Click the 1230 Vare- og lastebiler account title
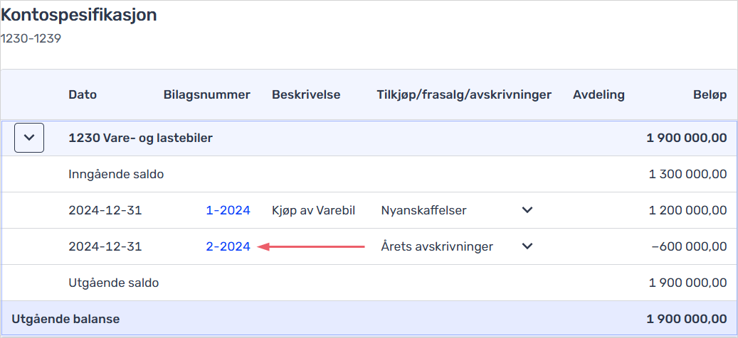Screen dimensions: 738x338 140,138
